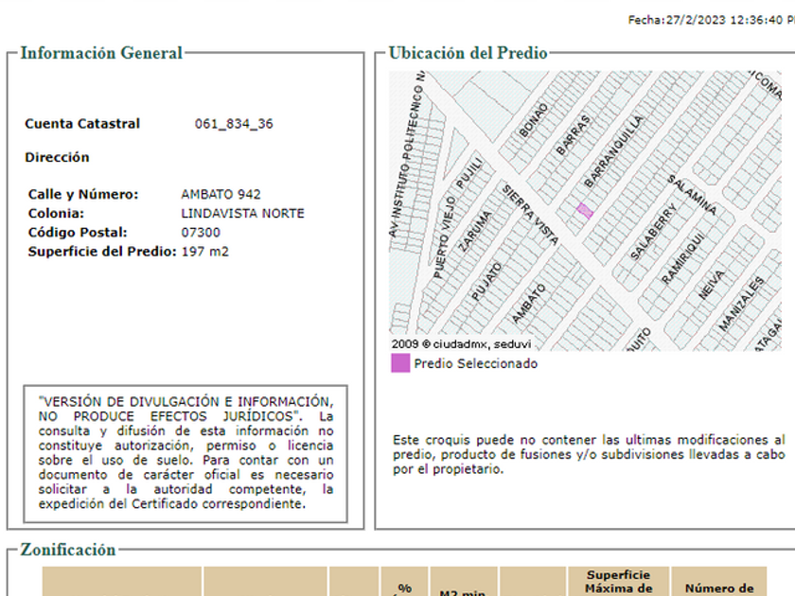Click the cuenta catastral value 061_834_36
Screen dimensions: 795x596
pos(234,124)
